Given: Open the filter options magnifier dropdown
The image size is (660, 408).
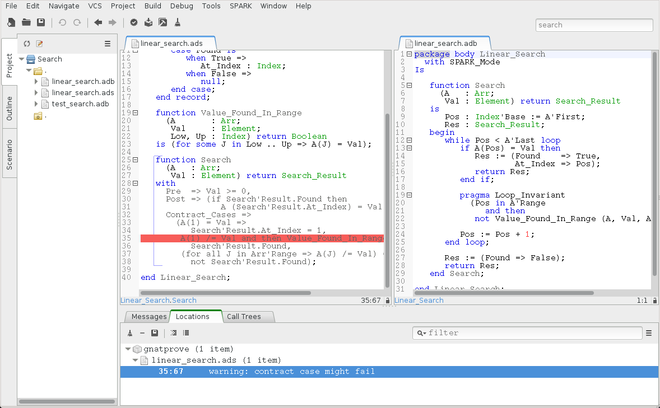Looking at the screenshot, I should pyautogui.click(x=422, y=333).
